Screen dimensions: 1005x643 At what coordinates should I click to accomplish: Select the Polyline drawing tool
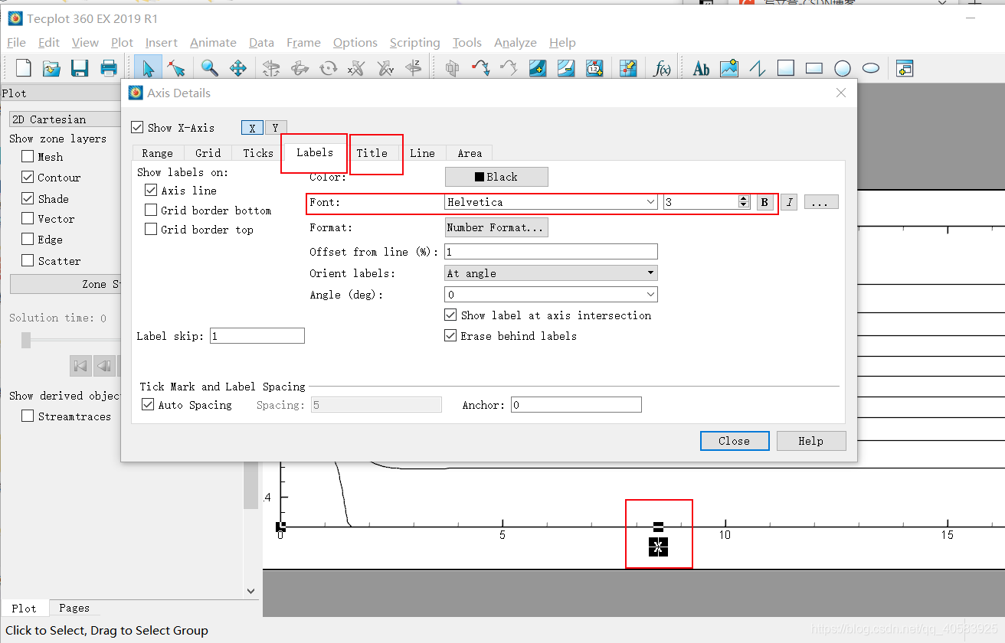(757, 68)
